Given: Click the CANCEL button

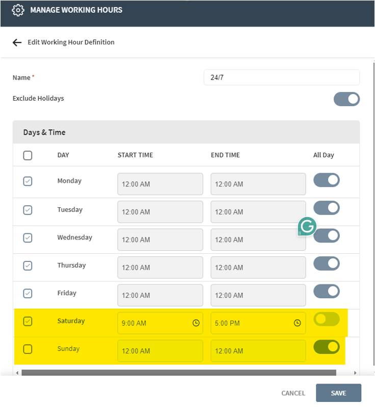Looking at the screenshot, I should [x=293, y=393].
